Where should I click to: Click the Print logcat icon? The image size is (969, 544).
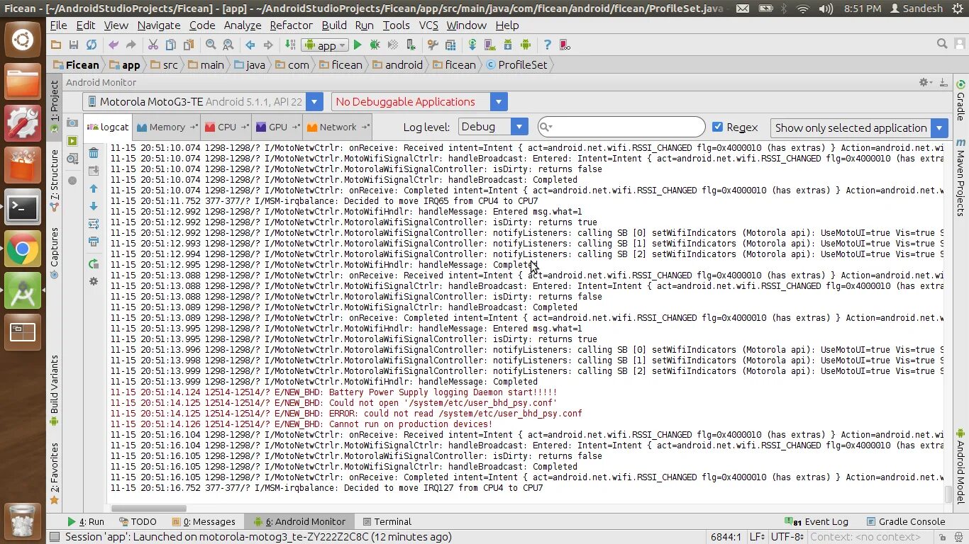(94, 242)
